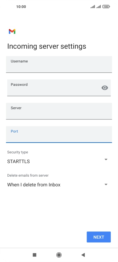This screenshot has height=262, width=118.
Task: Tap the Security type label
Action: (x=18, y=152)
